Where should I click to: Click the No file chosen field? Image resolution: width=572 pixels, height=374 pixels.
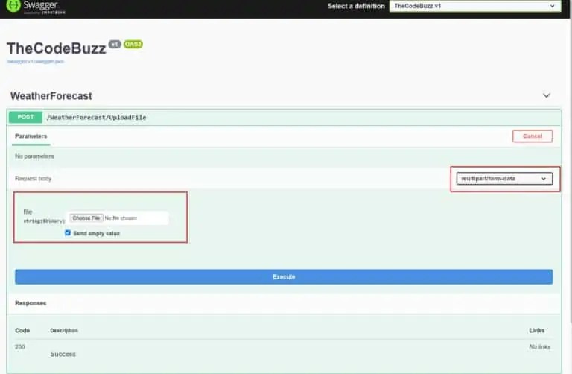[121, 218]
